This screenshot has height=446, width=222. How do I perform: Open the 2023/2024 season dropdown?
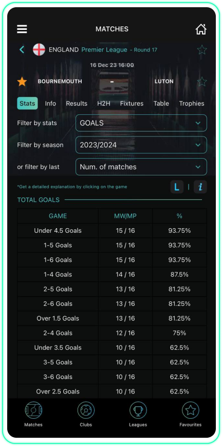(x=141, y=145)
